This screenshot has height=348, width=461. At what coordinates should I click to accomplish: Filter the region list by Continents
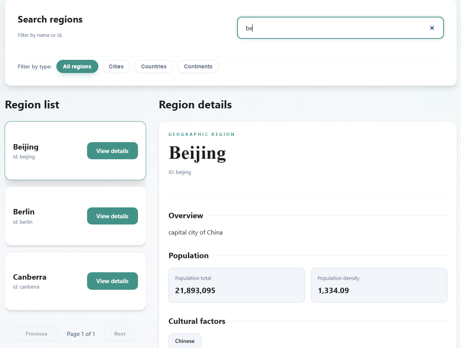(x=198, y=66)
